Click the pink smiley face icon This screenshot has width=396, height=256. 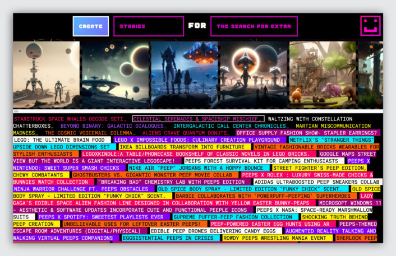[370, 25]
